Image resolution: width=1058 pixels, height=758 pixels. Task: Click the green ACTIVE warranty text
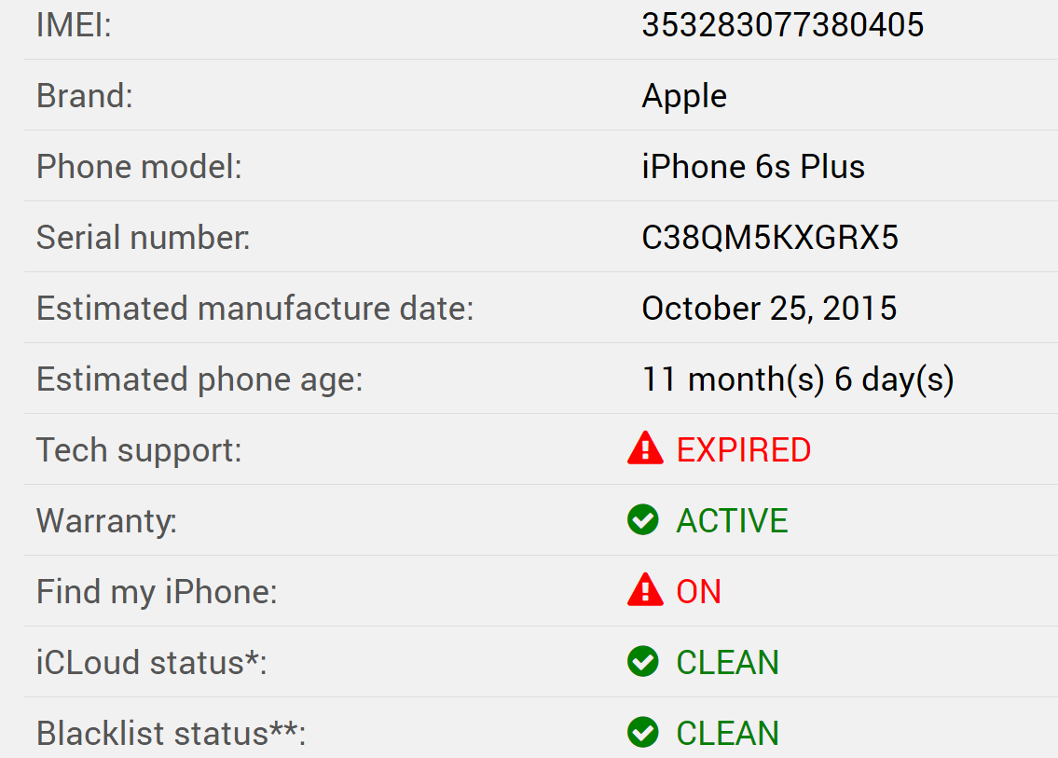pos(732,521)
